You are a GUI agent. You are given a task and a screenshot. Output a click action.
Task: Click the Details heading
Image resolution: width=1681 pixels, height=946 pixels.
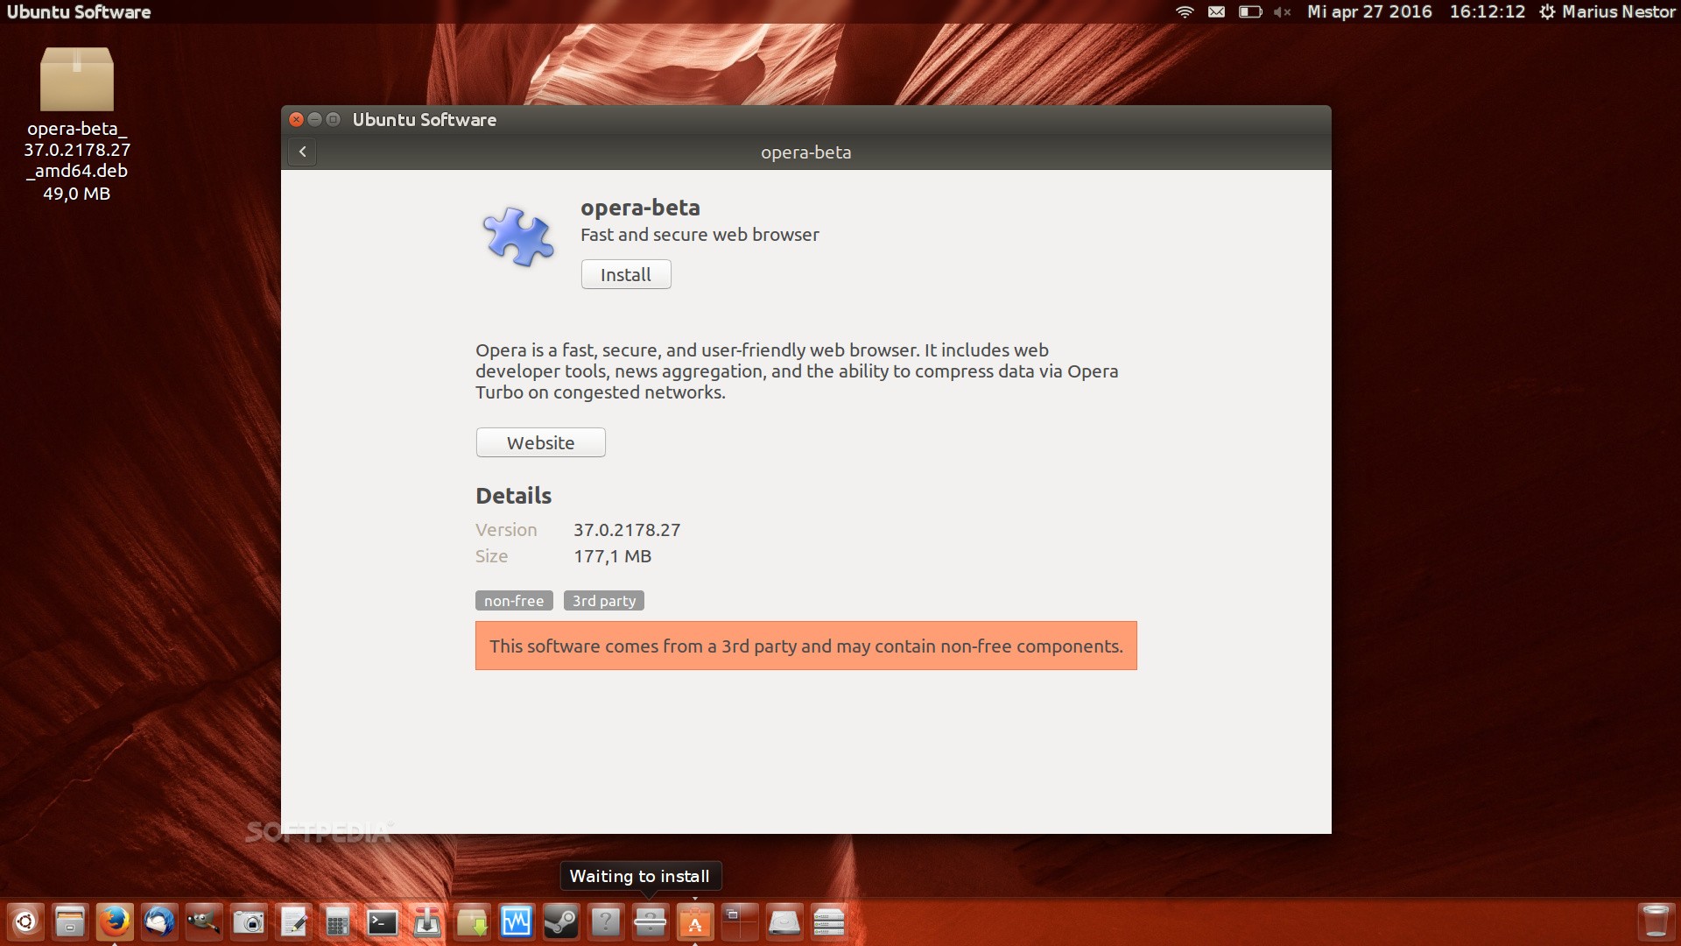(x=513, y=496)
